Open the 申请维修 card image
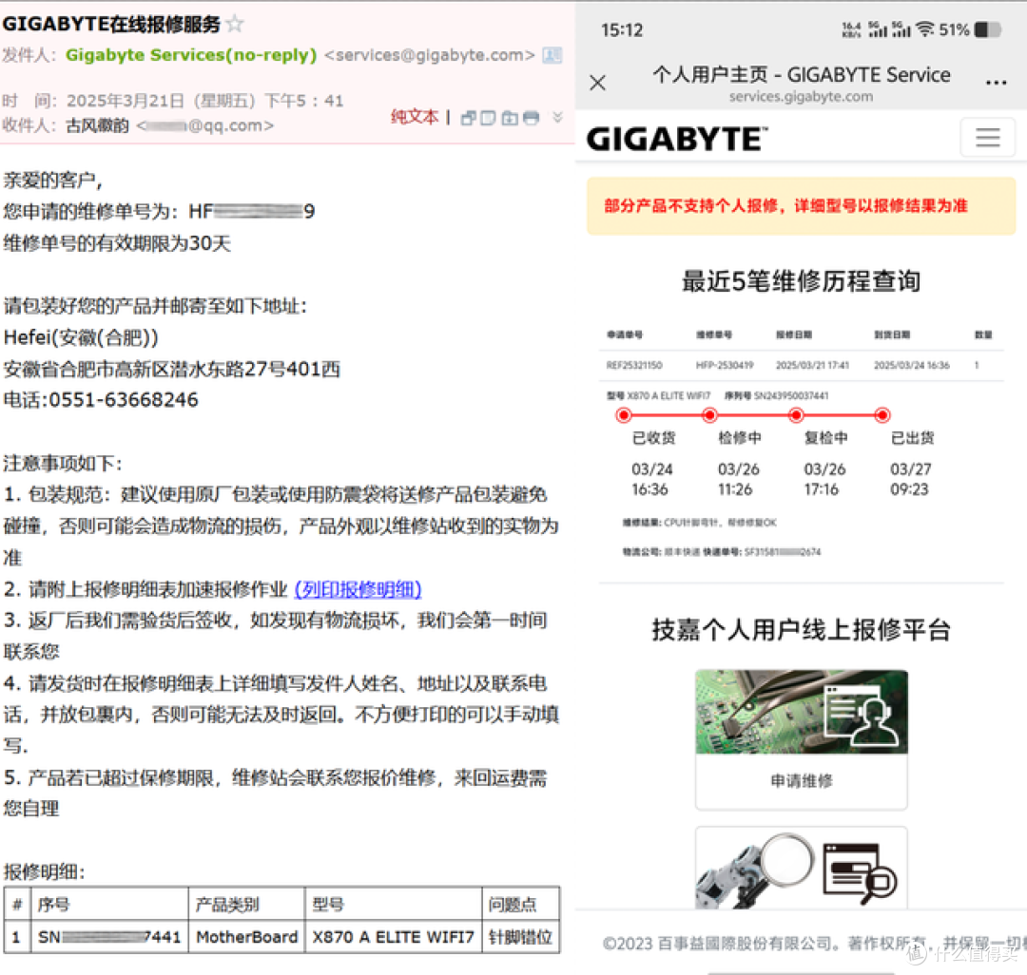 801,711
